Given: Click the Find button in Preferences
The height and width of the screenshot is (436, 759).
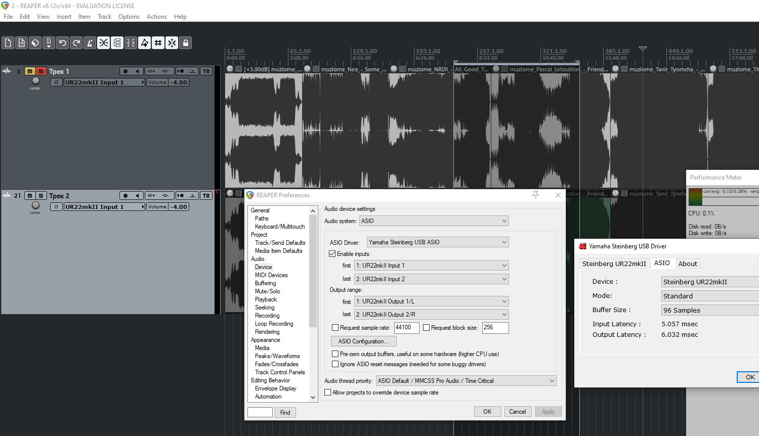Looking at the screenshot, I should 285,413.
